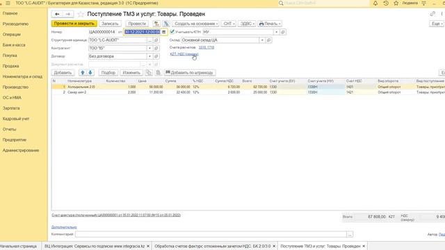Open KZT, НДС (сверху) link
This screenshot has width=445, height=250.
pos(184,54)
